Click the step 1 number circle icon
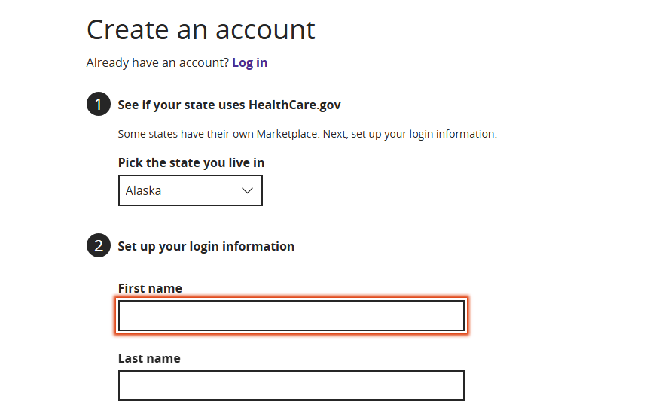The image size is (662, 407). [x=99, y=105]
